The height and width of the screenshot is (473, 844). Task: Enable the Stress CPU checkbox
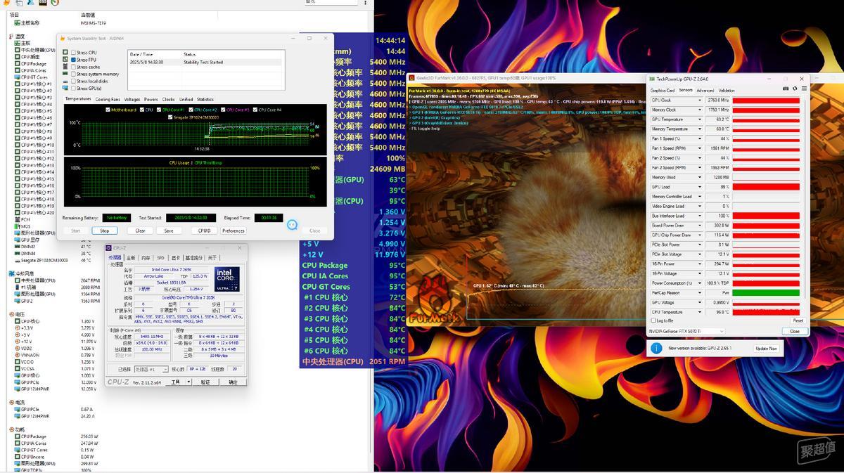tap(73, 53)
